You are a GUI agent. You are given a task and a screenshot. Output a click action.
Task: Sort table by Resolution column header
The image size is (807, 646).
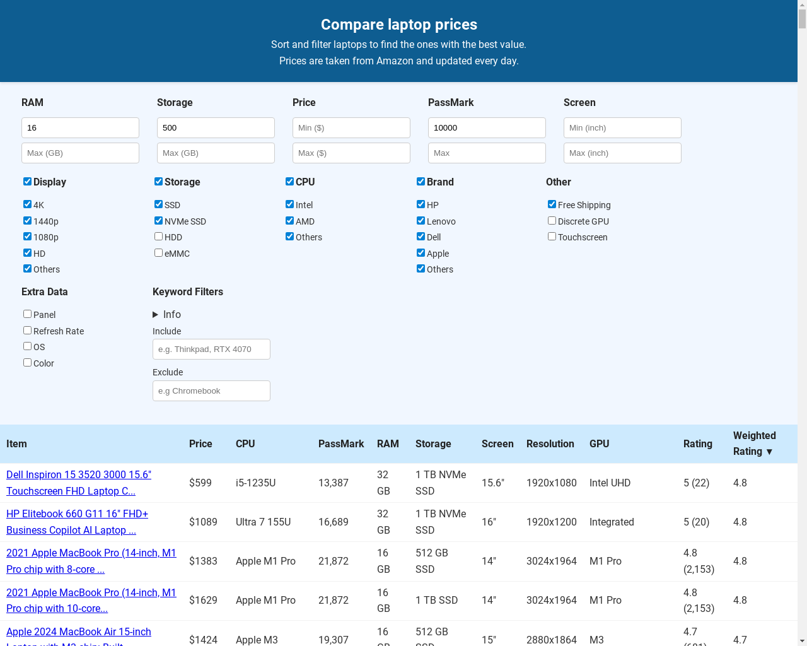[x=550, y=443]
